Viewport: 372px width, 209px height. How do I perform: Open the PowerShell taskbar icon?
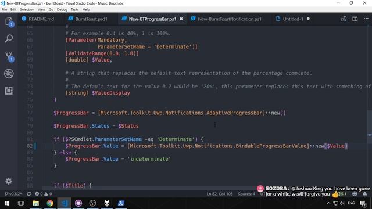(x=121, y=203)
